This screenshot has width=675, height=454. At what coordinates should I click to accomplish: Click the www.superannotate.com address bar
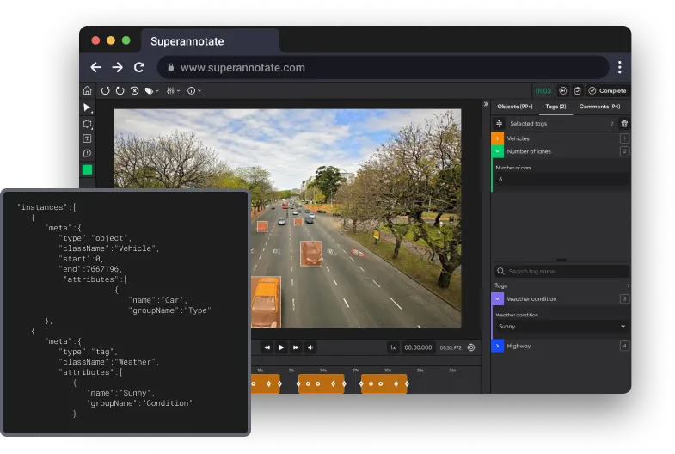pos(384,68)
